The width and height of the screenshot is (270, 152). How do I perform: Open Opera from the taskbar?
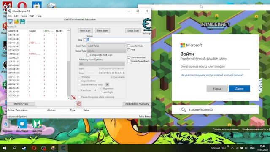(34, 148)
